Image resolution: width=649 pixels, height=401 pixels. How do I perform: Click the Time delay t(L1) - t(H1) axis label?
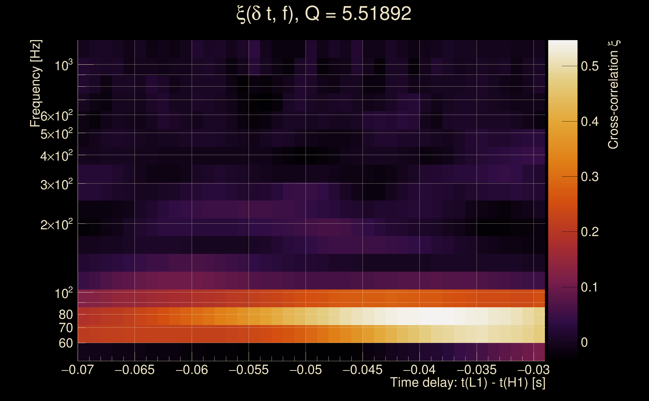[467, 382]
